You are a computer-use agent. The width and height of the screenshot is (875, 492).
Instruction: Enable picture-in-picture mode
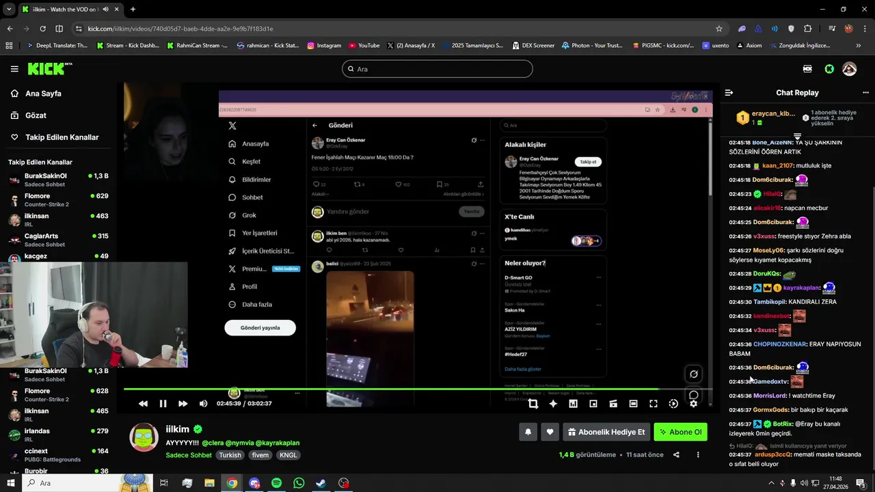point(593,404)
